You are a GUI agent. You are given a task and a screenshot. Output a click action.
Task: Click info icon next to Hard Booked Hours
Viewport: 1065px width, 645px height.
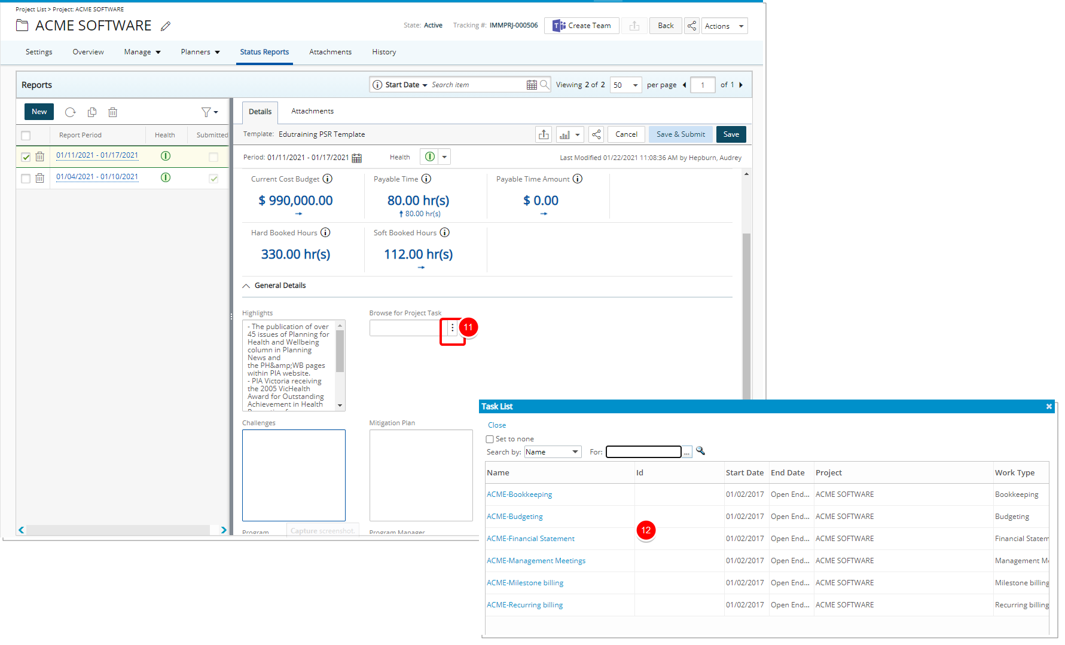pos(325,232)
